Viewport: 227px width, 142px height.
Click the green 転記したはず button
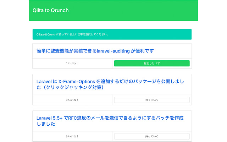(152, 63)
